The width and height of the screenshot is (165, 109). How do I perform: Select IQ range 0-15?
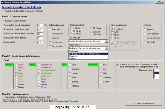pyautogui.click(x=112, y=32)
